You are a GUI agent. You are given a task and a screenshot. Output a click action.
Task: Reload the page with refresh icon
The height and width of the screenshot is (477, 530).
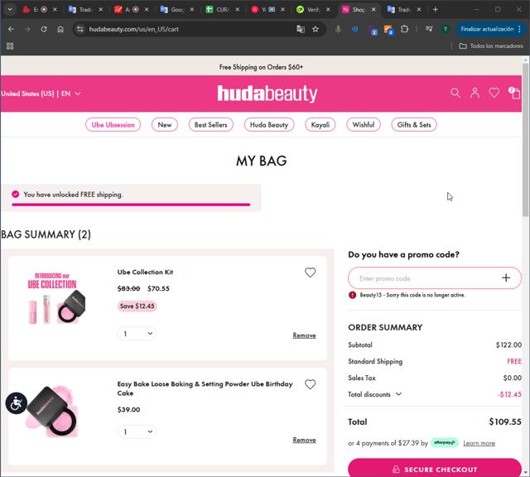coord(44,29)
